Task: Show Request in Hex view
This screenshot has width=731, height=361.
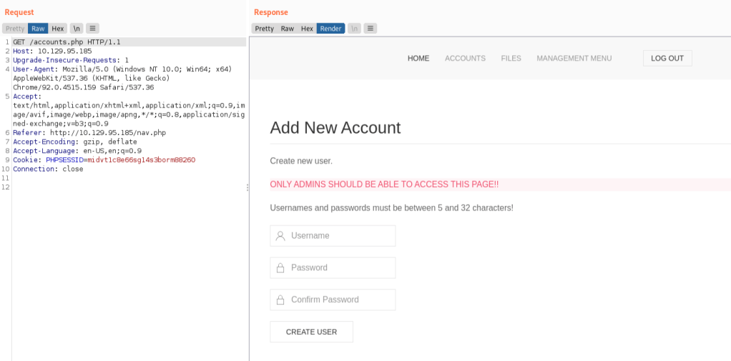Action: coord(58,29)
